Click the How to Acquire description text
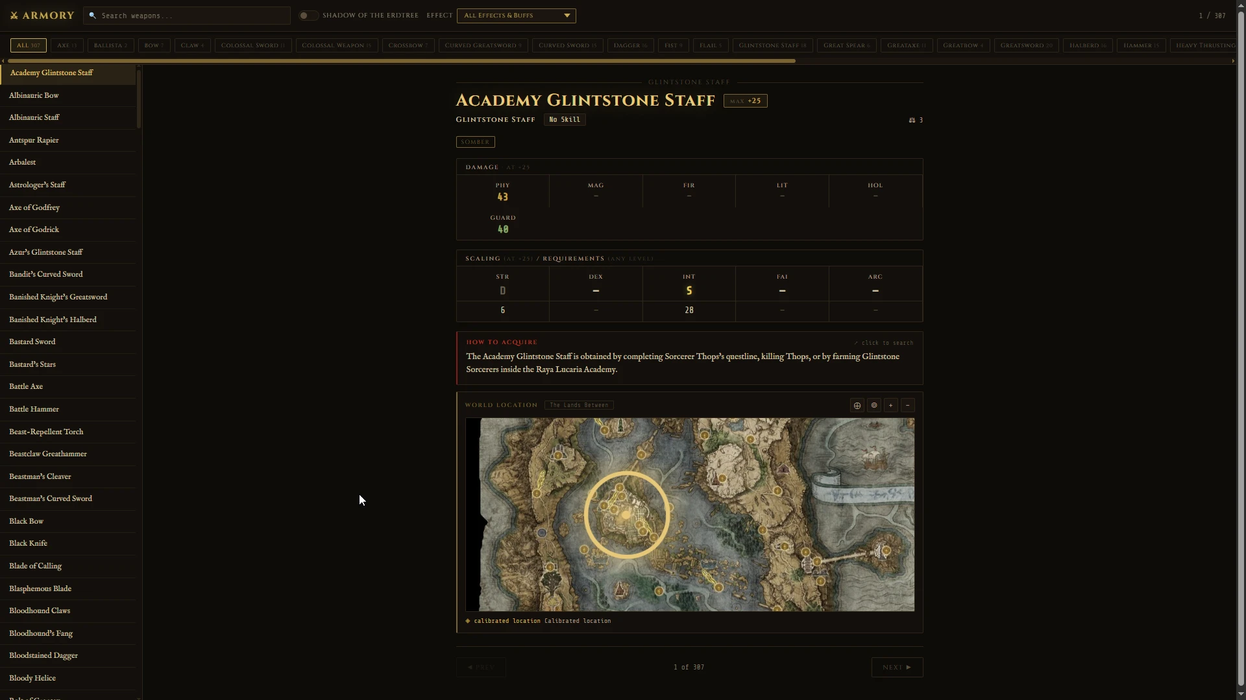The height and width of the screenshot is (700, 1246). [x=683, y=363]
